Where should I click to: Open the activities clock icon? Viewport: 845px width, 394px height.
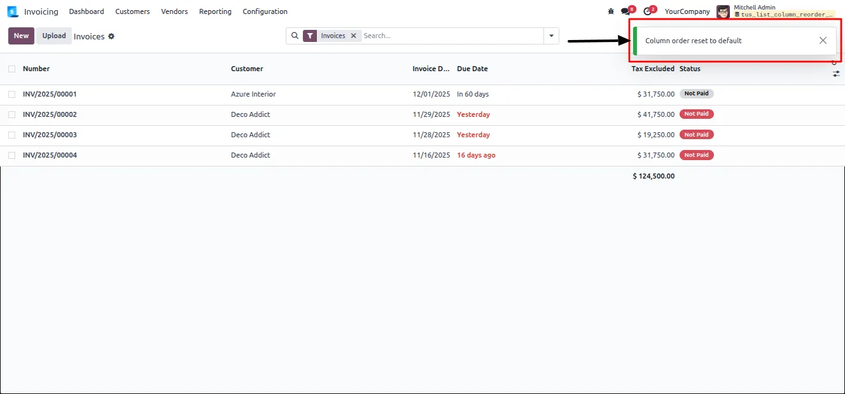[648, 11]
